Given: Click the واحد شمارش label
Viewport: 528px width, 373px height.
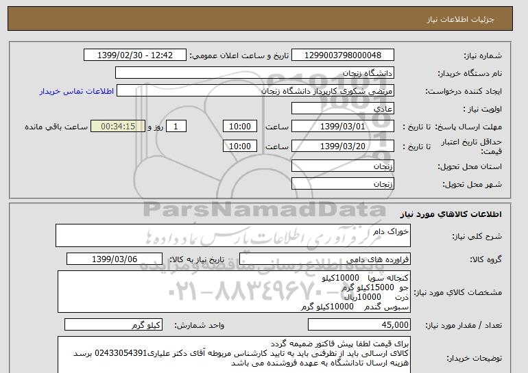Looking at the screenshot, I should point(199,325).
